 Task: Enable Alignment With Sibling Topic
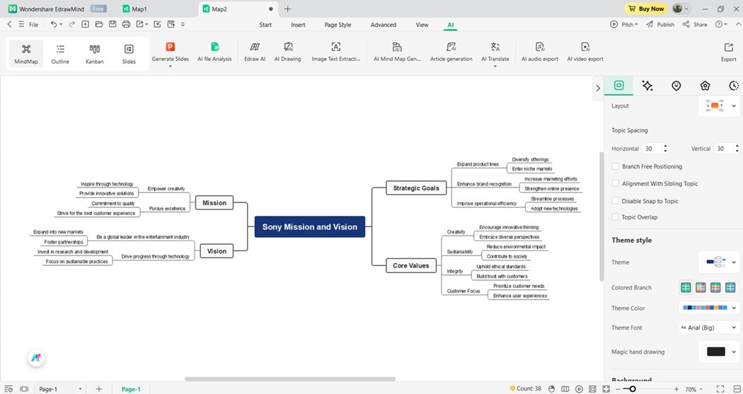click(615, 183)
